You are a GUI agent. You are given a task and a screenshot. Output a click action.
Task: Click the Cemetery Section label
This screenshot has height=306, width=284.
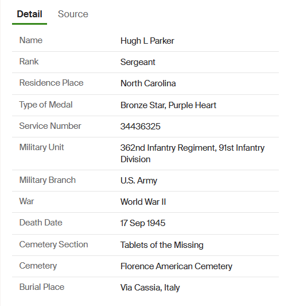coord(53,244)
